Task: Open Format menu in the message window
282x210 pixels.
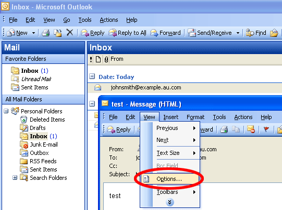Action: point(195,117)
